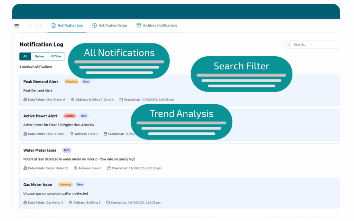Switch filter to Online
The image size is (354, 221).
(39, 57)
